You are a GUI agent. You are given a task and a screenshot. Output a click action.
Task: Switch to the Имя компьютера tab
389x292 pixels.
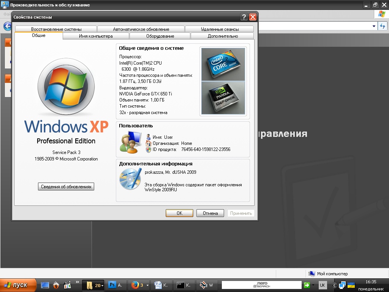[96, 36]
